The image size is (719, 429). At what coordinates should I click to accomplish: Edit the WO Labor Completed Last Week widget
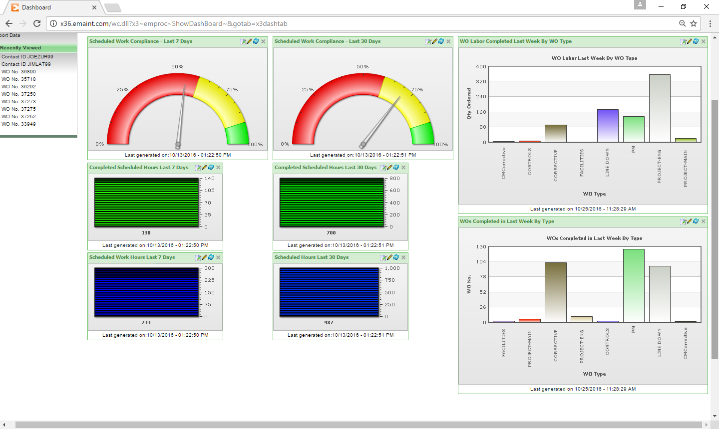690,41
